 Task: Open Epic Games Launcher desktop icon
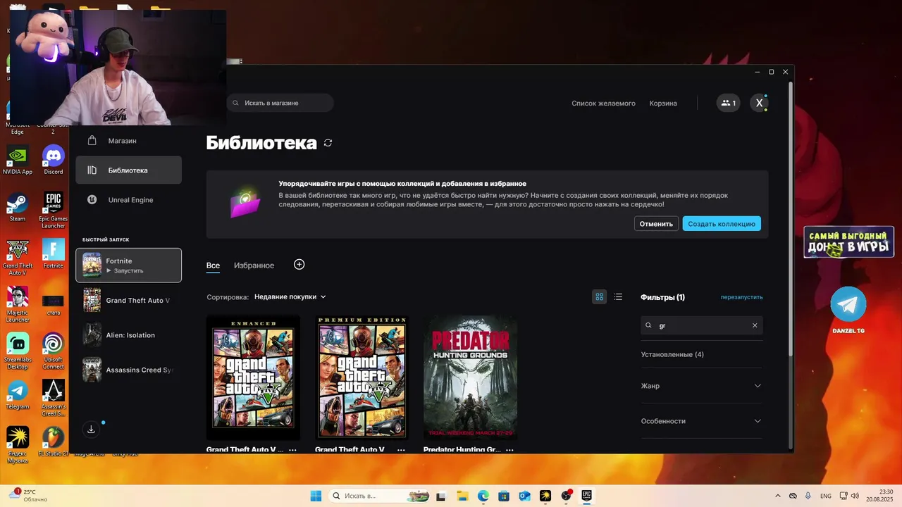54,209
